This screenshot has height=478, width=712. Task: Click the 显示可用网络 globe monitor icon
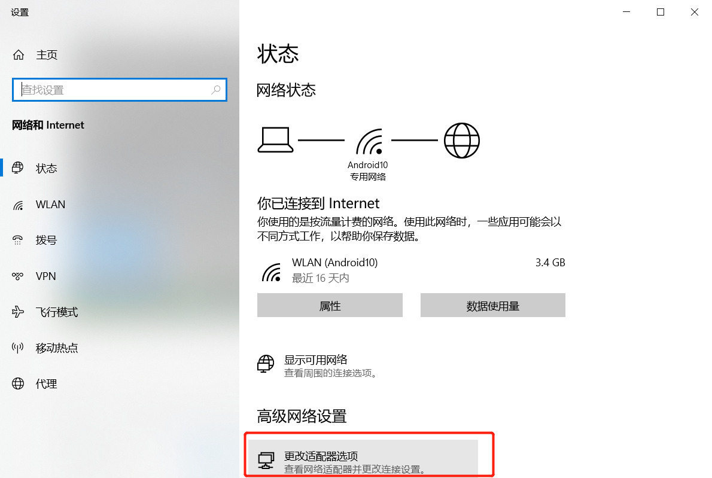pyautogui.click(x=266, y=364)
